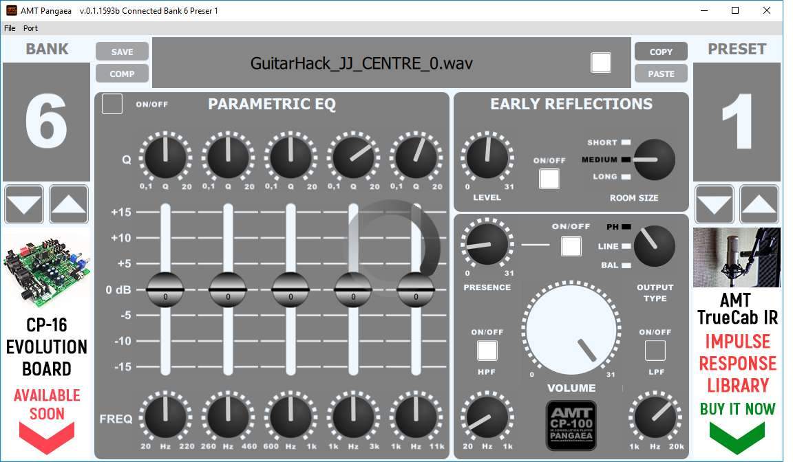793x462 pixels.
Task: Click the third band Q knob
Action: coord(290,157)
